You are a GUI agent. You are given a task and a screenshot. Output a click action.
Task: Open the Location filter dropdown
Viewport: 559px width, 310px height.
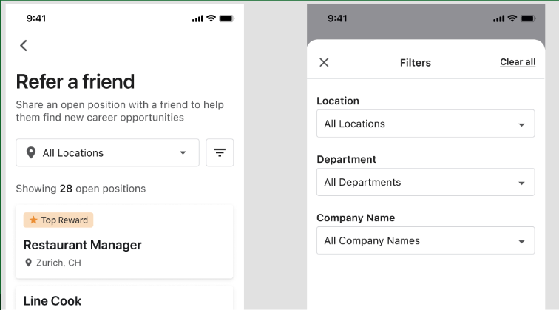coord(425,124)
